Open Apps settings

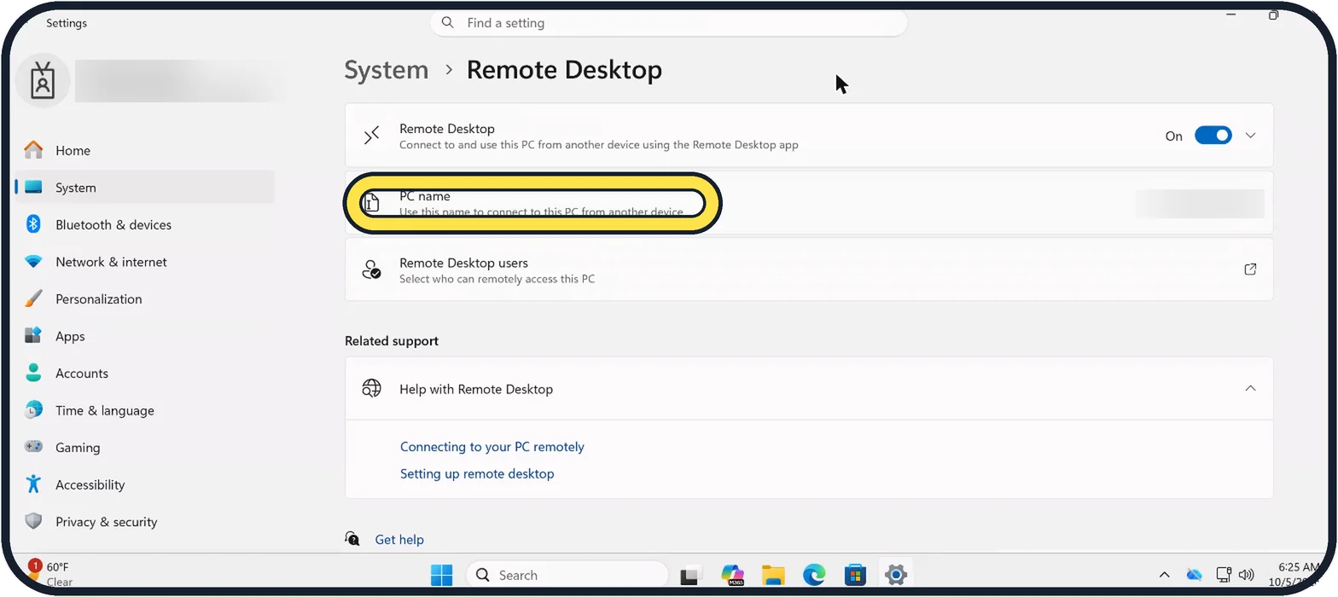click(x=143, y=336)
